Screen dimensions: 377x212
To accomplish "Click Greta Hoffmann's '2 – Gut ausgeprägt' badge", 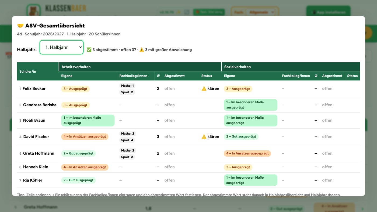I will (78, 153).
